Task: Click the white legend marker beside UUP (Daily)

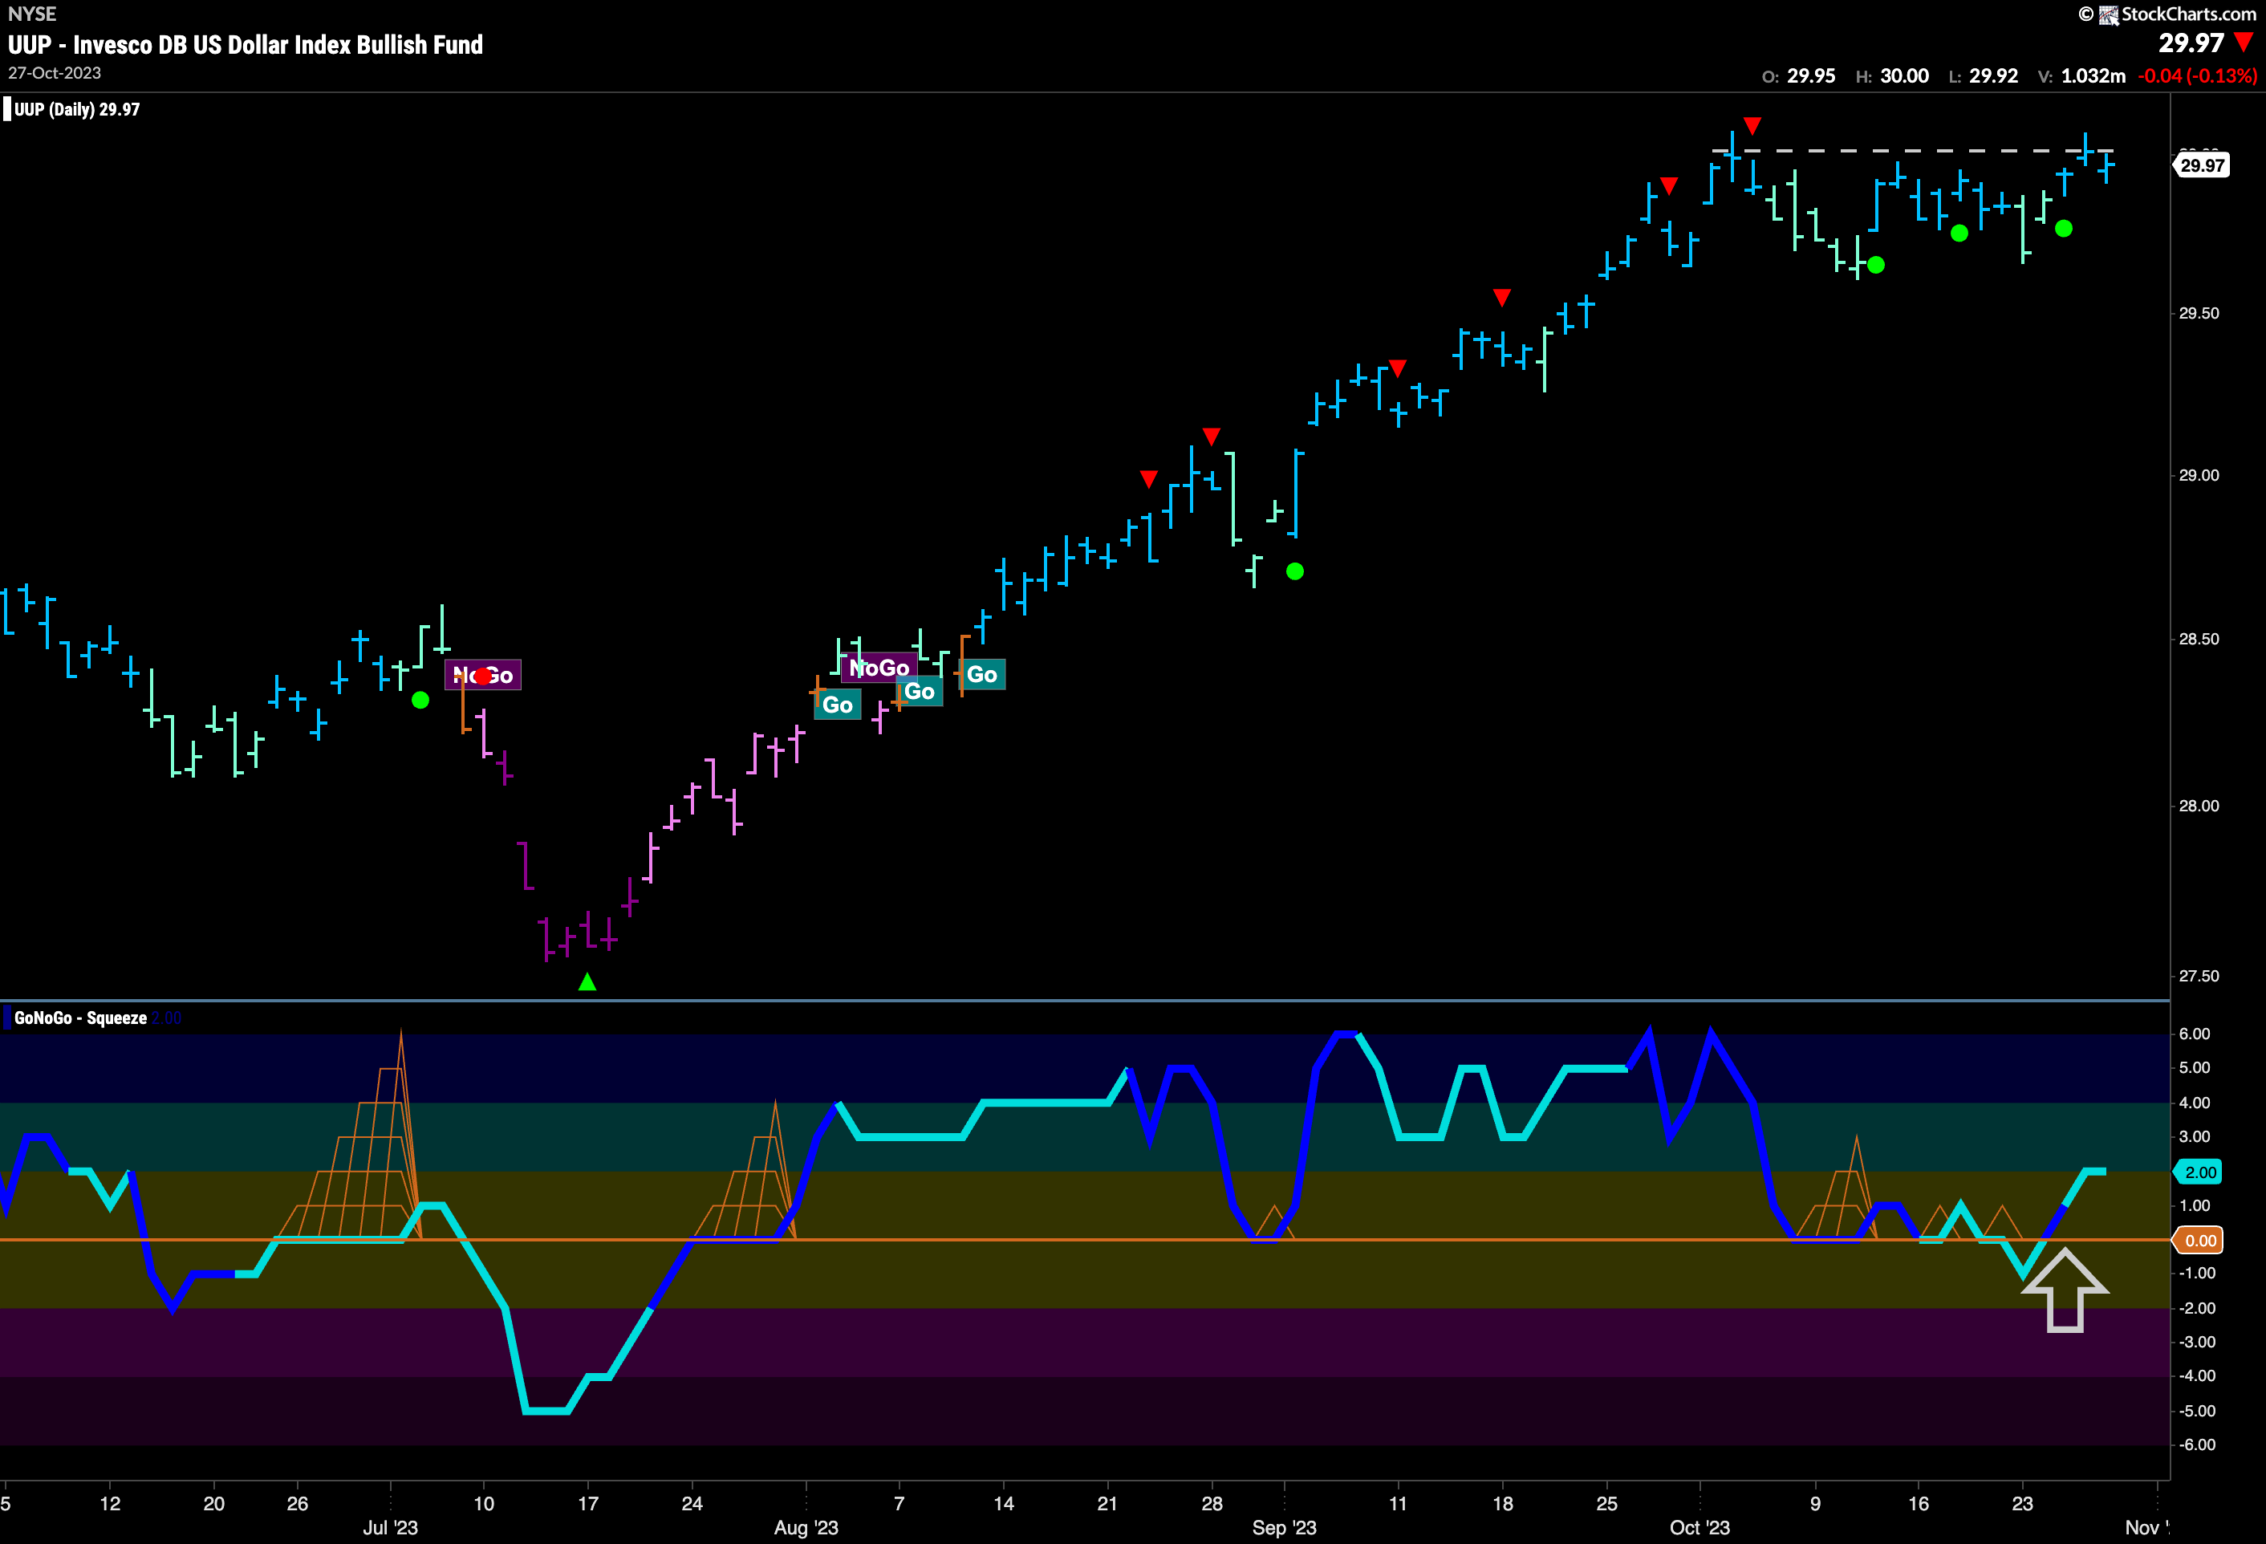Action: [x=7, y=109]
